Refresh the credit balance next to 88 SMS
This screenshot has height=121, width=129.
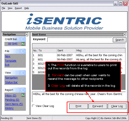point(23,44)
